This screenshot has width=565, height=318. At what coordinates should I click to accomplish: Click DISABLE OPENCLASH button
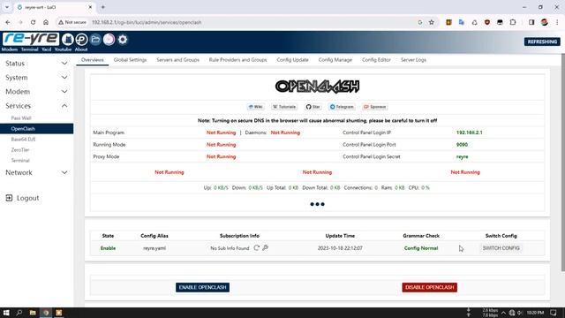click(430, 287)
